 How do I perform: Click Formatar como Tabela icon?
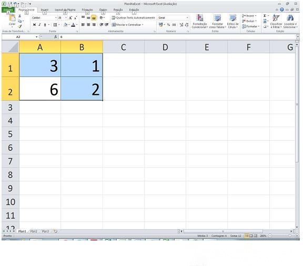[217, 18]
